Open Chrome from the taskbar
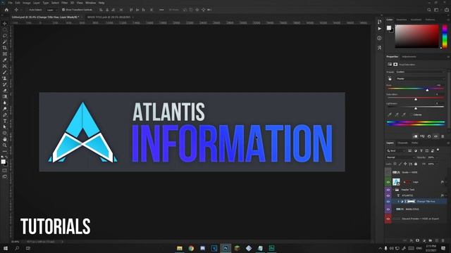This screenshot has height=253, width=451. 191,248
